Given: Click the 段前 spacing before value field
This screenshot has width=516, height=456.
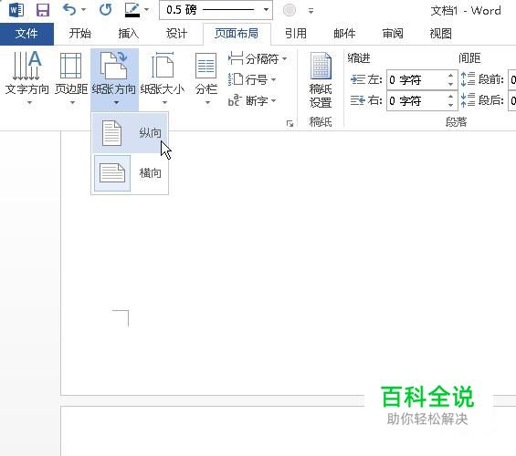Looking at the screenshot, I should (512, 80).
